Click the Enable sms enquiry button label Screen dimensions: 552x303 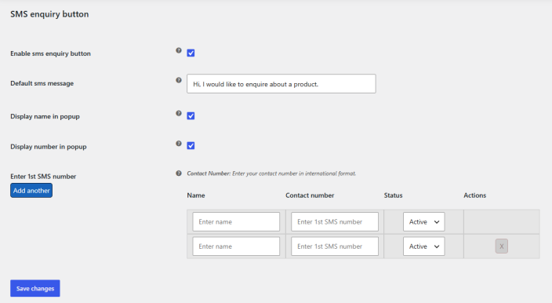[x=50, y=53]
